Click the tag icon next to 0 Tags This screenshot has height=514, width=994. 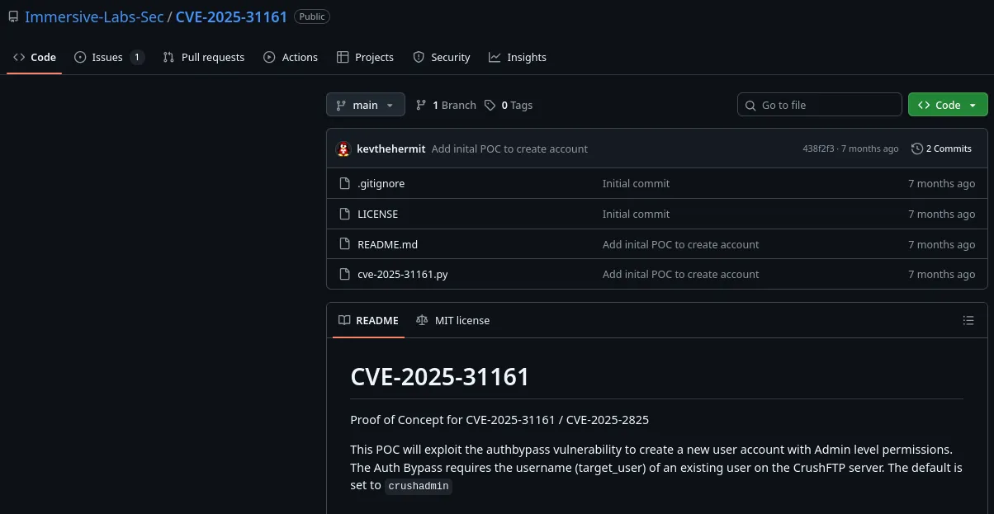[490, 106]
